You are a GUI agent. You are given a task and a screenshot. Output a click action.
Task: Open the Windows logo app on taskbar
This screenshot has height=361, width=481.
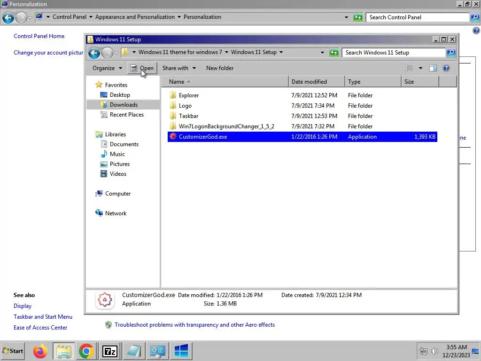[x=181, y=351]
